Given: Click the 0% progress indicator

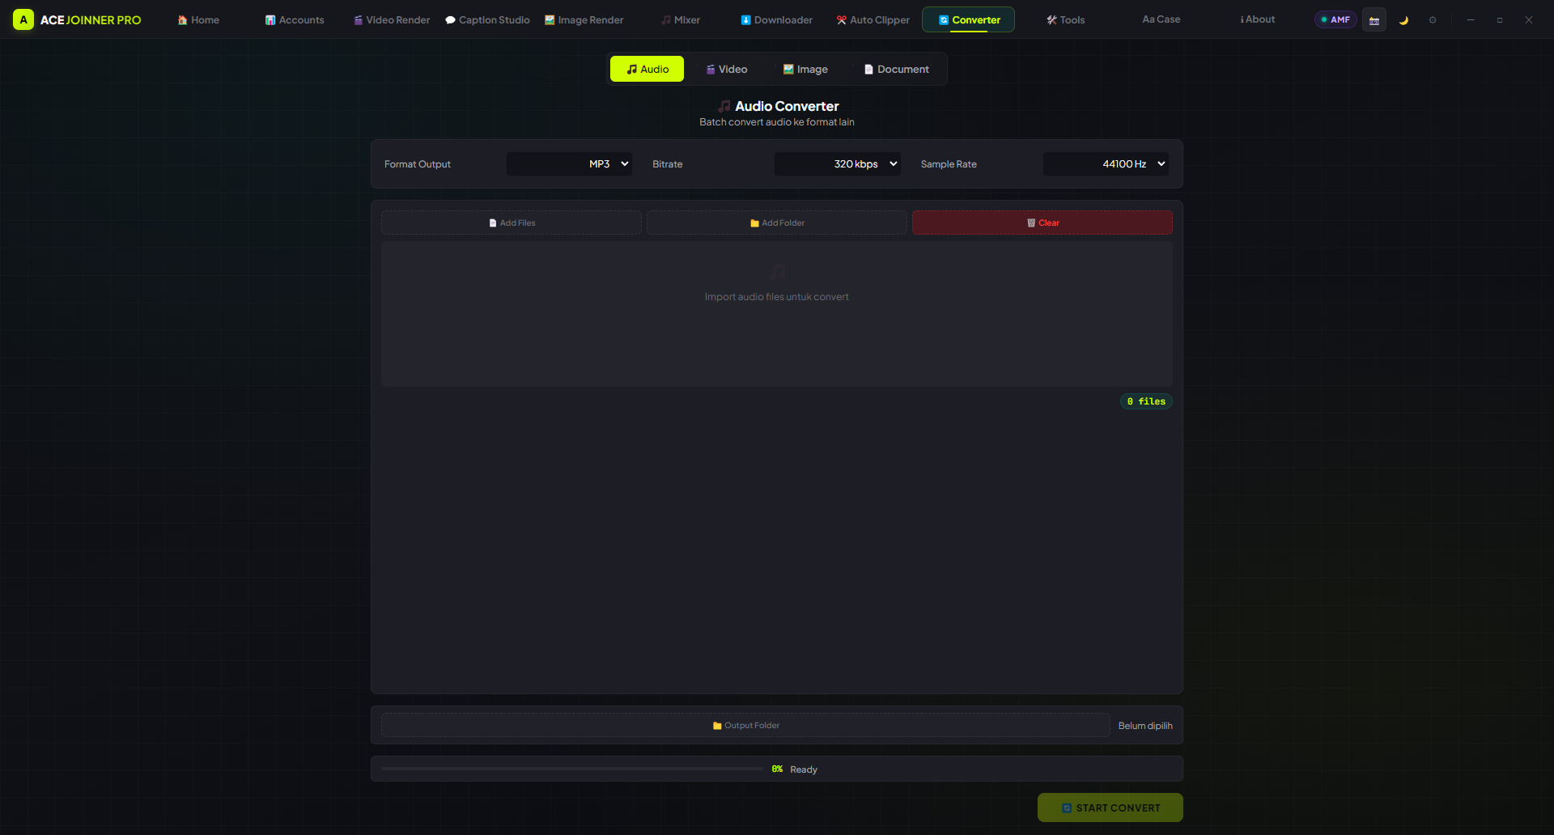Looking at the screenshot, I should click(777, 769).
